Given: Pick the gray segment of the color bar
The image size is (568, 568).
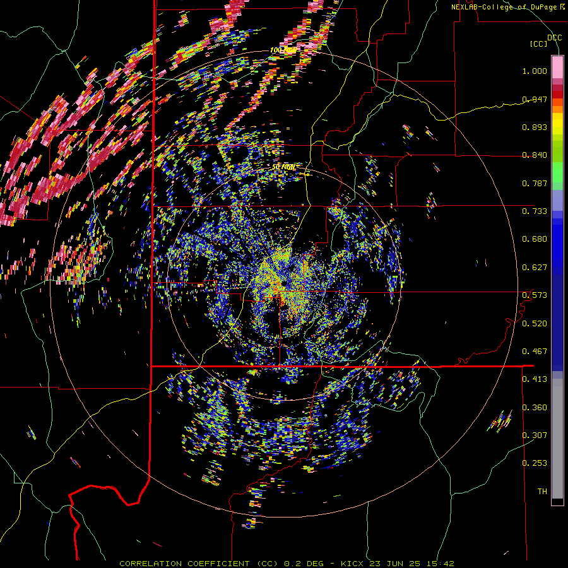Looking at the screenshot, I should click(557, 439).
